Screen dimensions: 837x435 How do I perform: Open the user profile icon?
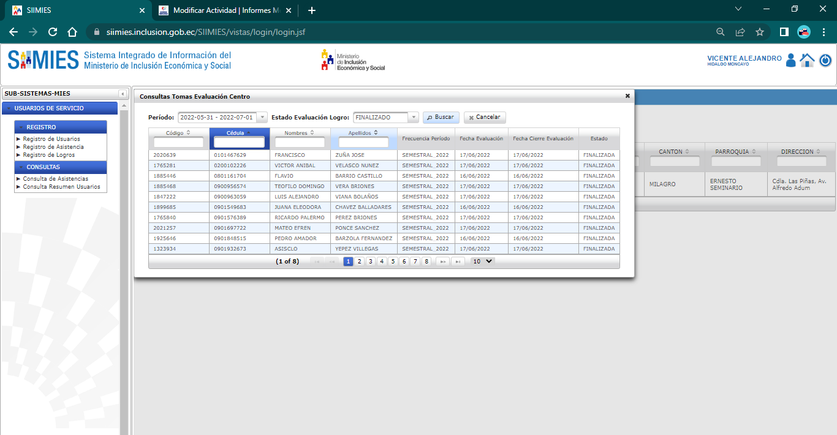point(790,60)
